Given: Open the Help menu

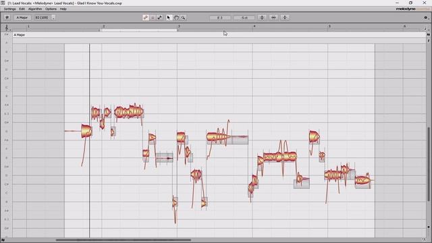Looking at the screenshot, I should coord(63,9).
